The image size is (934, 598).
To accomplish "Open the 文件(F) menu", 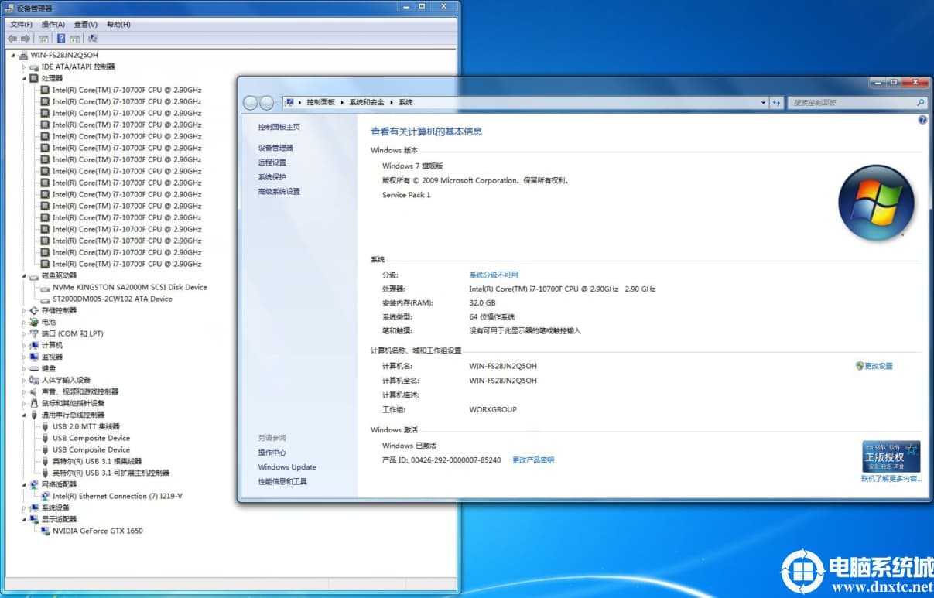I will point(21,24).
